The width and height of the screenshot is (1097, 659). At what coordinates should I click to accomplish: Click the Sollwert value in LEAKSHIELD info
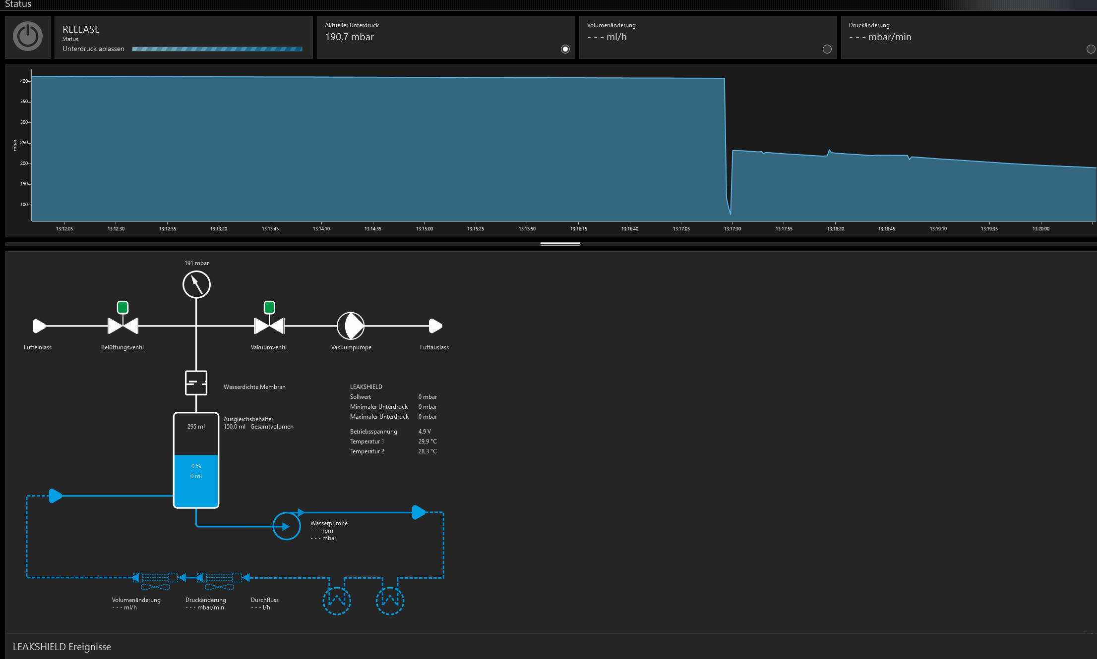pyautogui.click(x=427, y=397)
